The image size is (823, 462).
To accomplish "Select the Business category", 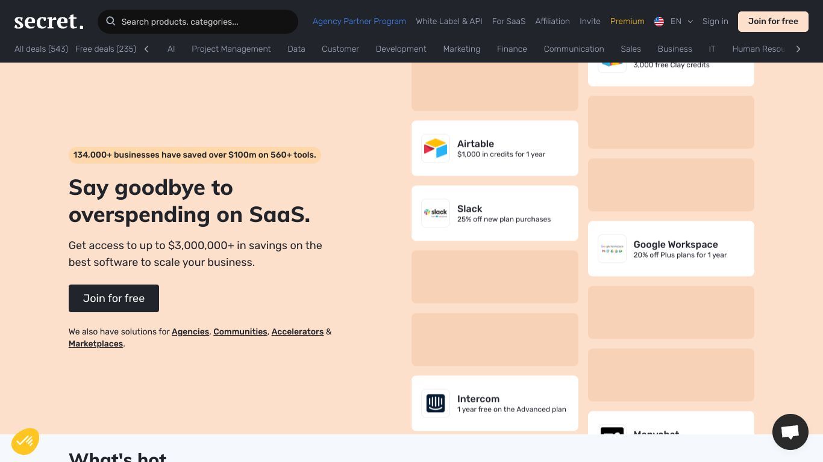I will pos(675,49).
